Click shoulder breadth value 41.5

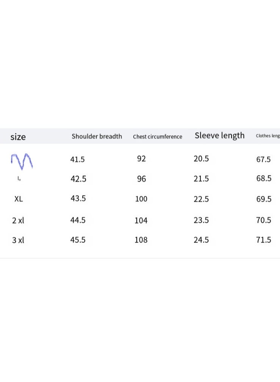pyautogui.click(x=77, y=160)
